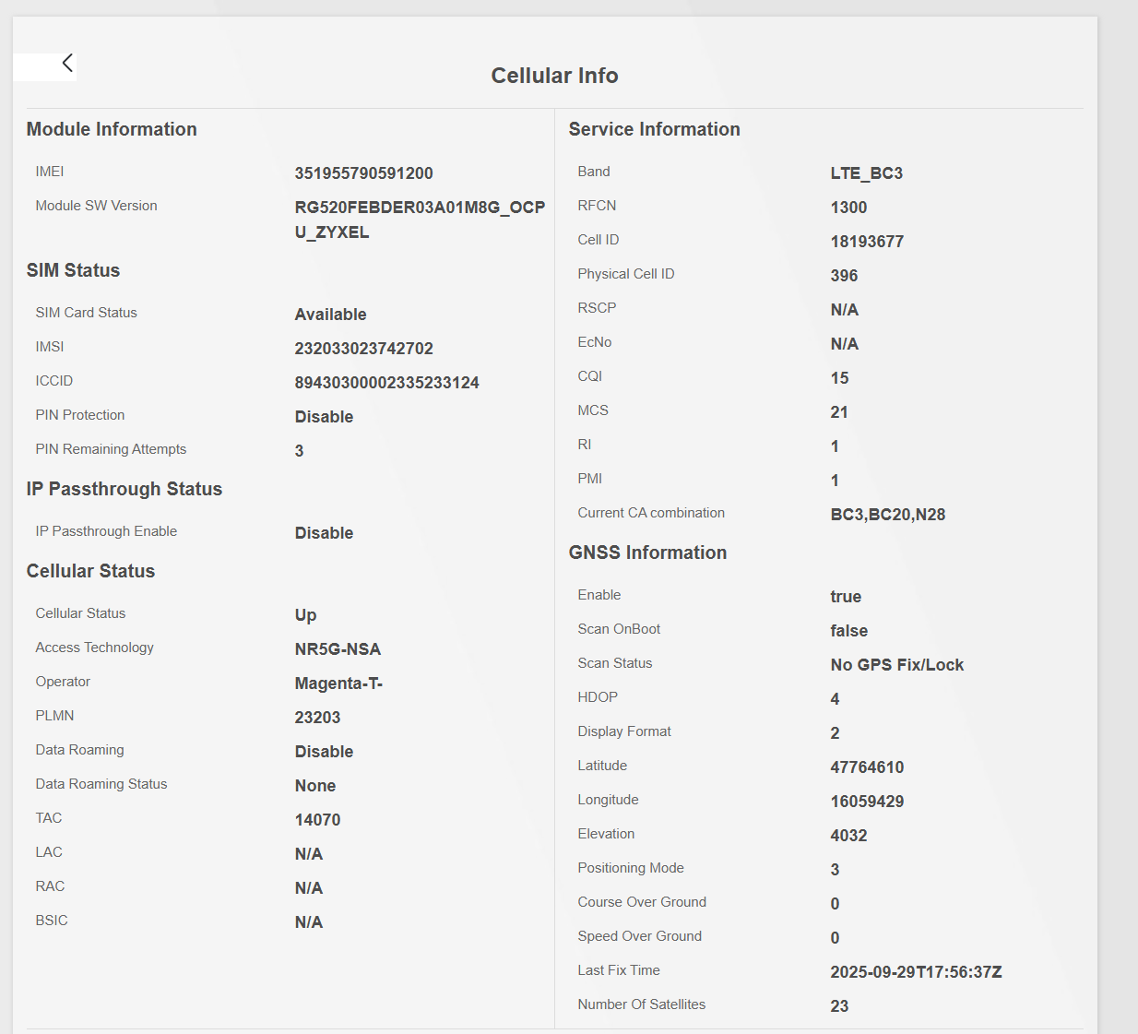
Task: Select Display Format value 2
Action: [835, 733]
